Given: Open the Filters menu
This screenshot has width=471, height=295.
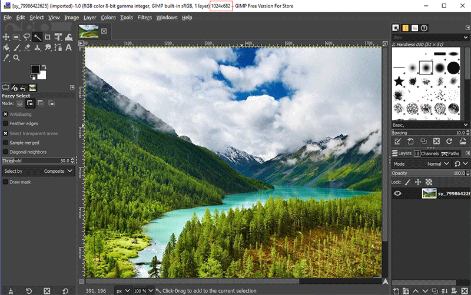Looking at the screenshot, I should pyautogui.click(x=144, y=18).
